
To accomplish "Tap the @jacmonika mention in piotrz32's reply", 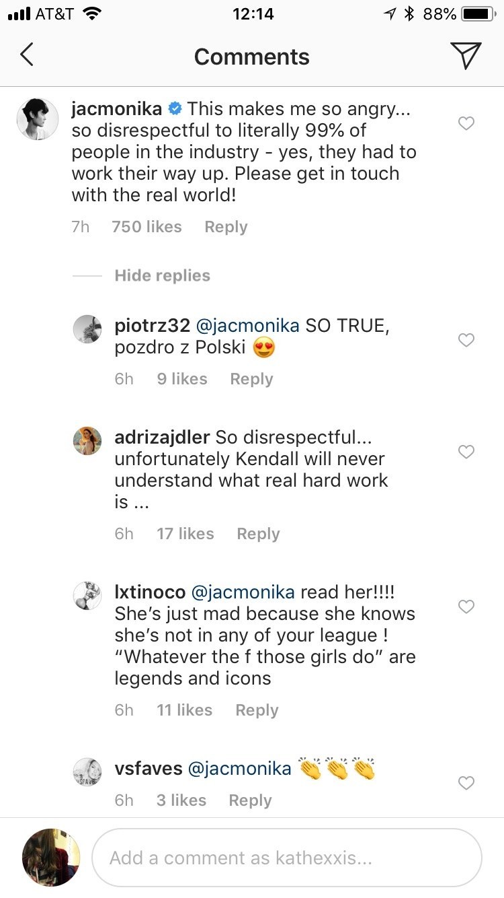I will pos(247,326).
